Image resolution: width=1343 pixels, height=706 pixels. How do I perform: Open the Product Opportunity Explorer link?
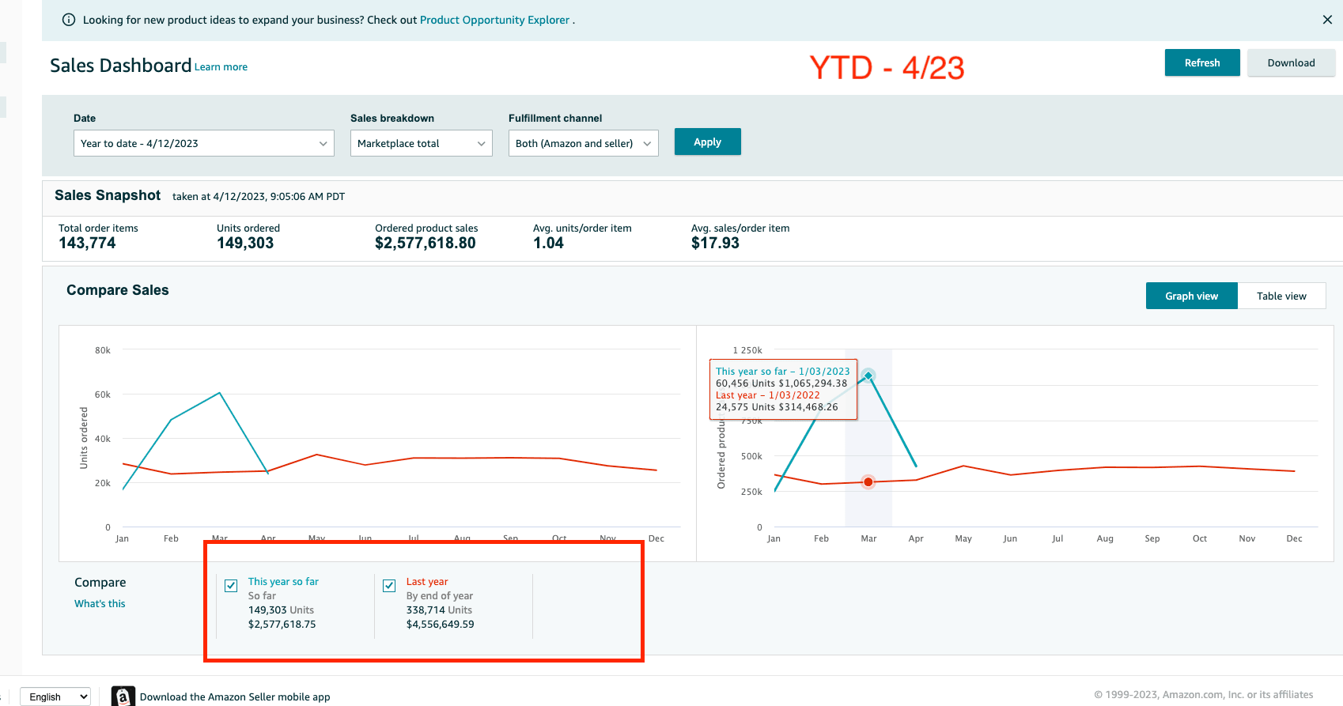[494, 20]
